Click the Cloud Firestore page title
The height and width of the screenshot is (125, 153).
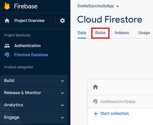110,19
